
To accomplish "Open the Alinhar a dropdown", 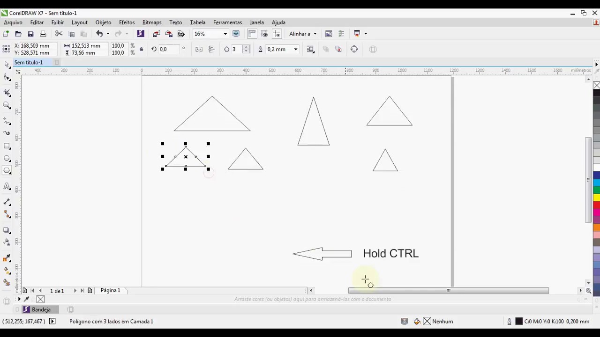I will 303,34.
